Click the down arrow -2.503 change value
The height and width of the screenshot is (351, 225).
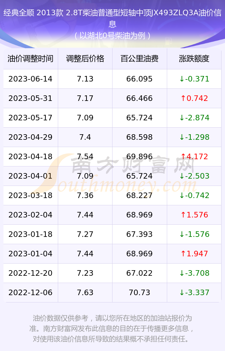194,176
